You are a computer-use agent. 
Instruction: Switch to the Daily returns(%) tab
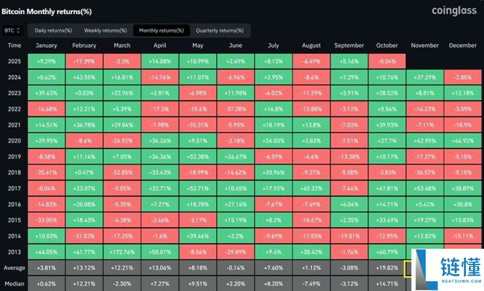coord(53,30)
